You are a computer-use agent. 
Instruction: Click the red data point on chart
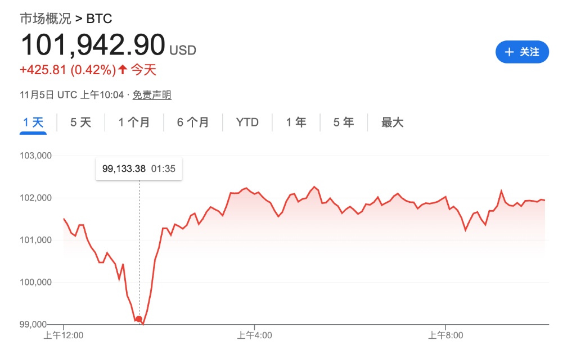(x=139, y=319)
